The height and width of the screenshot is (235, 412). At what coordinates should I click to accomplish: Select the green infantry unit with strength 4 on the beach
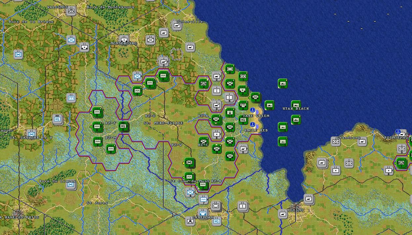[x=255, y=97]
